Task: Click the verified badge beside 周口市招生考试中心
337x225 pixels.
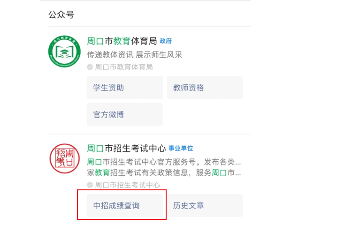Action: [90, 185]
